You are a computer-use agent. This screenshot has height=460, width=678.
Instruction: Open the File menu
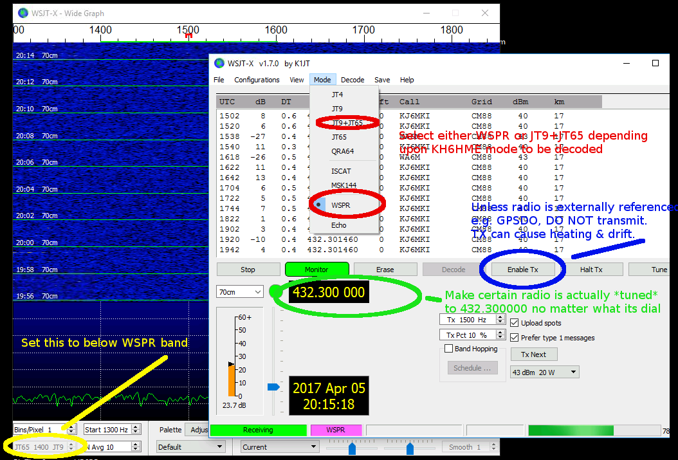coord(219,80)
